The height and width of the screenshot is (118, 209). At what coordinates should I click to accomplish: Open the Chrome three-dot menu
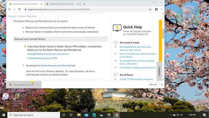point(161,10)
